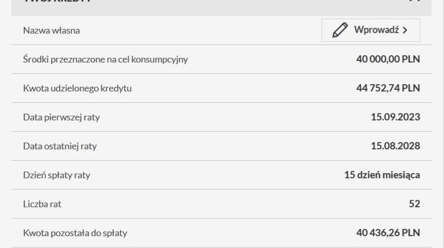Click the Dzień spłaty raty label
This screenshot has height=248, width=444.
57,175
